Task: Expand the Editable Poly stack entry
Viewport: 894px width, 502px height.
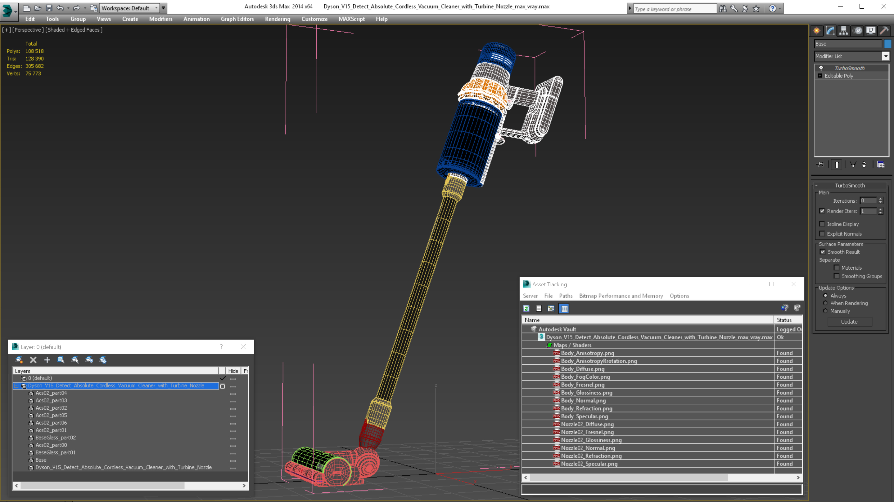Action: coord(820,76)
